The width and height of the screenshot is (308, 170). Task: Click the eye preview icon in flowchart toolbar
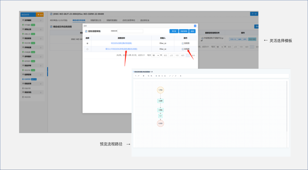click(x=143, y=76)
